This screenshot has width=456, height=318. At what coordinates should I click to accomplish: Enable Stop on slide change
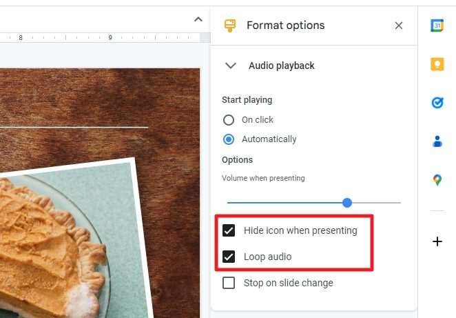[x=229, y=283]
